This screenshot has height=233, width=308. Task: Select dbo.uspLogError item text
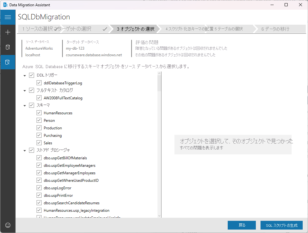(57, 188)
